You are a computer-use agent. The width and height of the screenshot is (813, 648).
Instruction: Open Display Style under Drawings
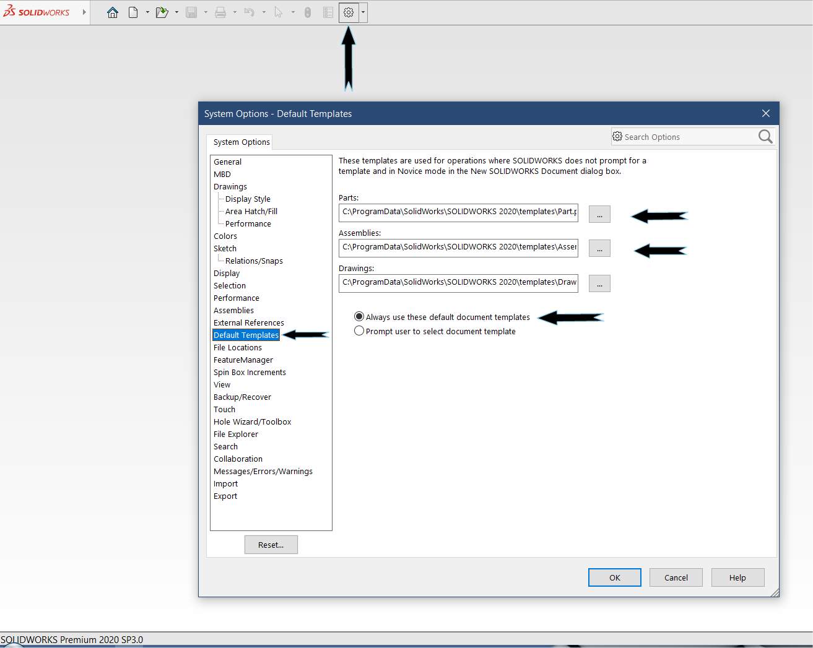248,199
